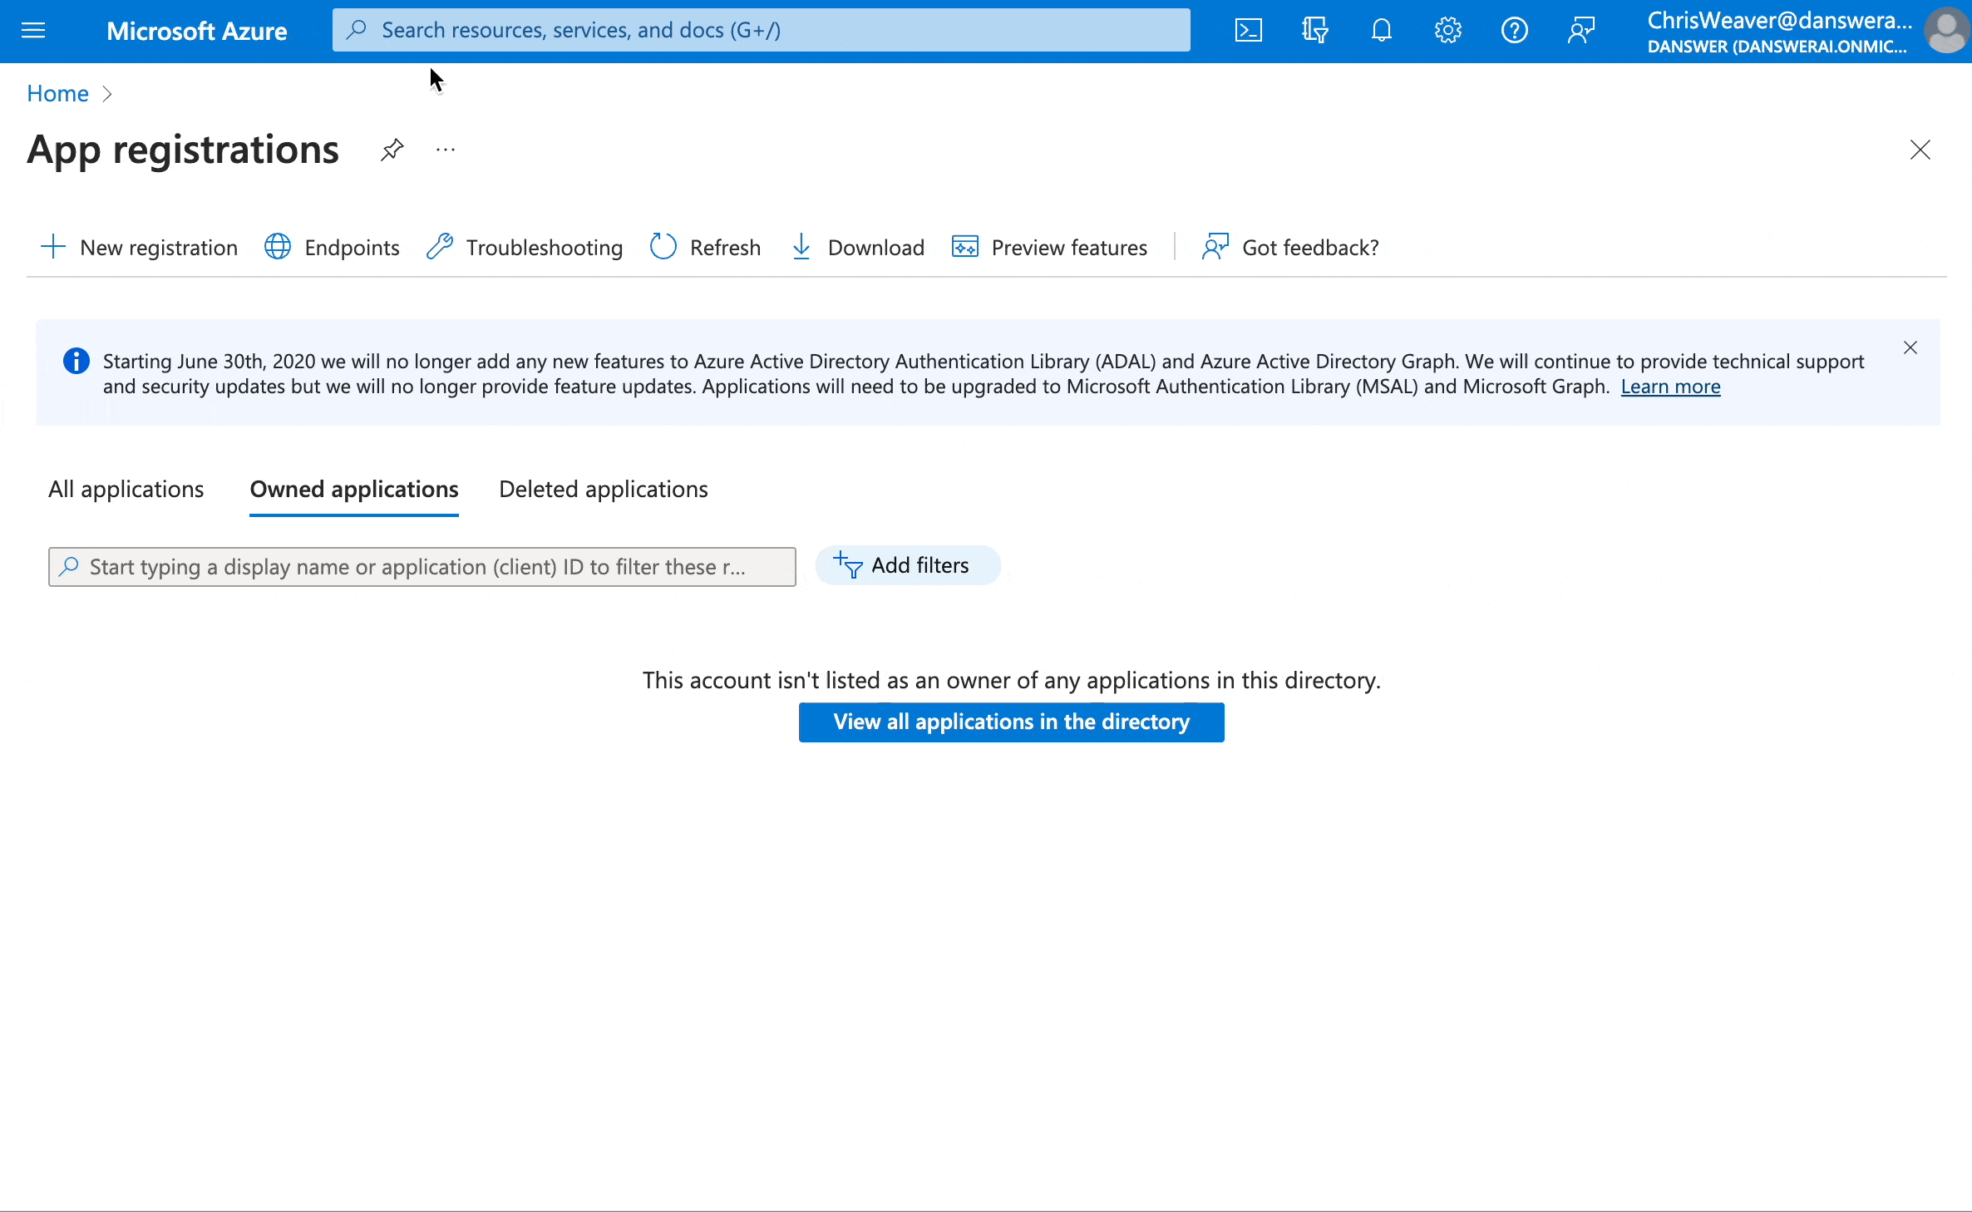
Task: Open portal settings gear
Action: pyautogui.click(x=1447, y=30)
